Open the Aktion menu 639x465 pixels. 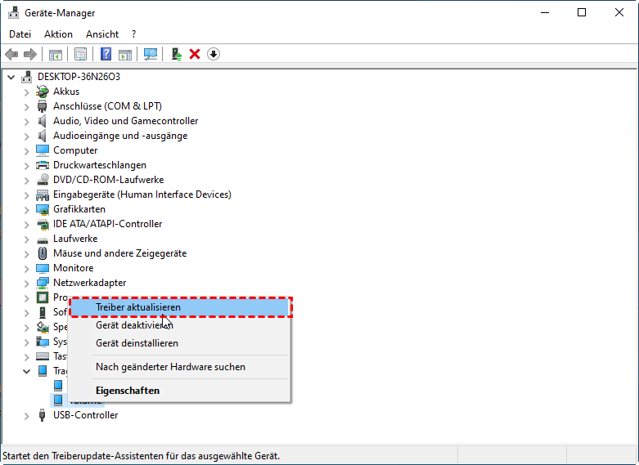(x=58, y=34)
